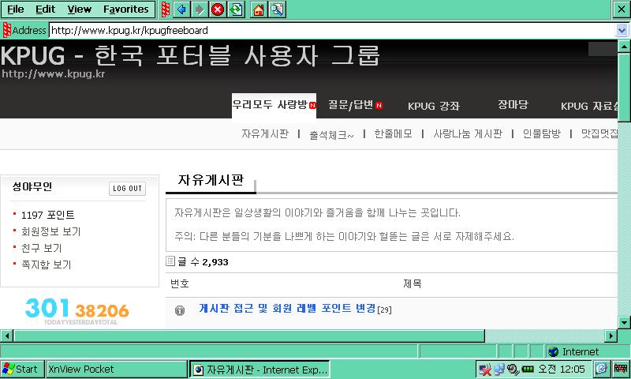Open 쪽지함 보기 link
This screenshot has width=631, height=379.
46,265
